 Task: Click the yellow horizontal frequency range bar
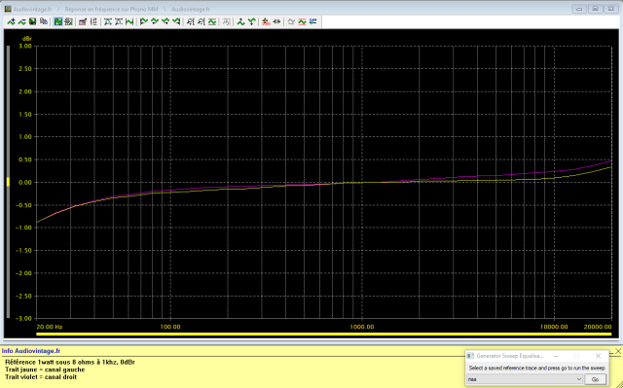coord(323,335)
